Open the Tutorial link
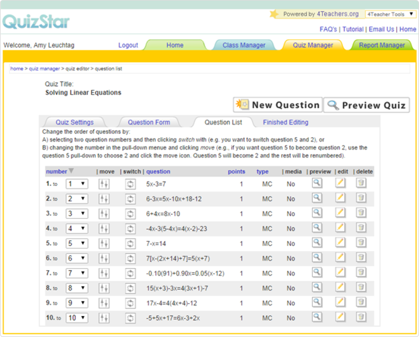This screenshot has width=419, height=337. tap(353, 29)
